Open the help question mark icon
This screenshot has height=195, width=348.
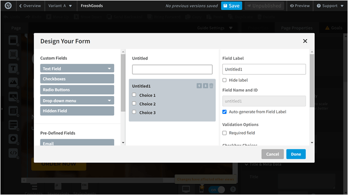(x=233, y=189)
